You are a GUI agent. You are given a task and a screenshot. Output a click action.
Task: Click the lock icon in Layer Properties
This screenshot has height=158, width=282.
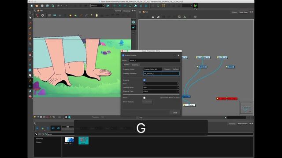178,55
